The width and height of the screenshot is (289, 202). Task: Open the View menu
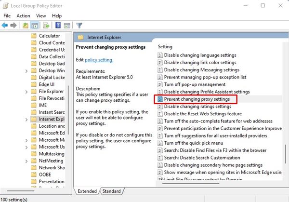tap(41, 16)
